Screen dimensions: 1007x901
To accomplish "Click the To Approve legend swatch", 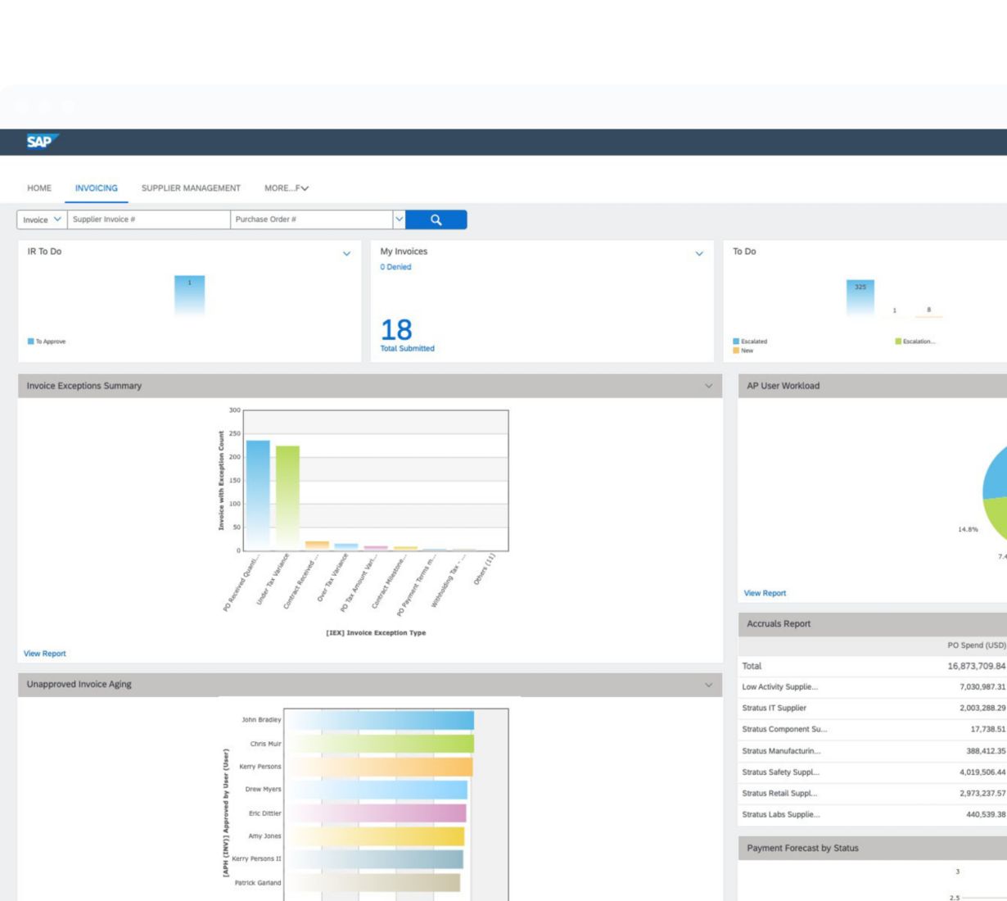I will [x=31, y=342].
